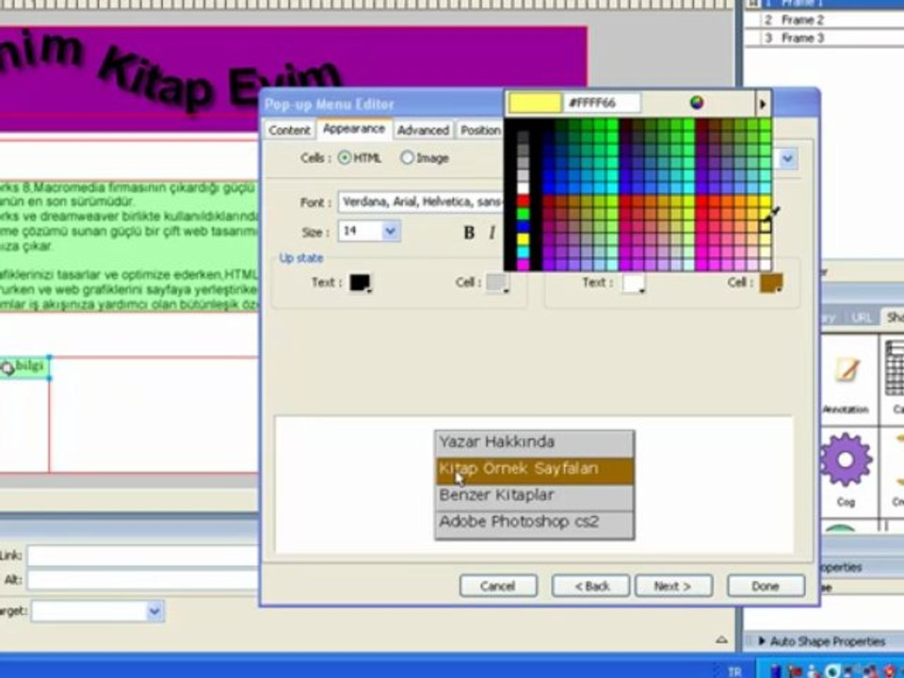Click the Done button

tap(765, 586)
